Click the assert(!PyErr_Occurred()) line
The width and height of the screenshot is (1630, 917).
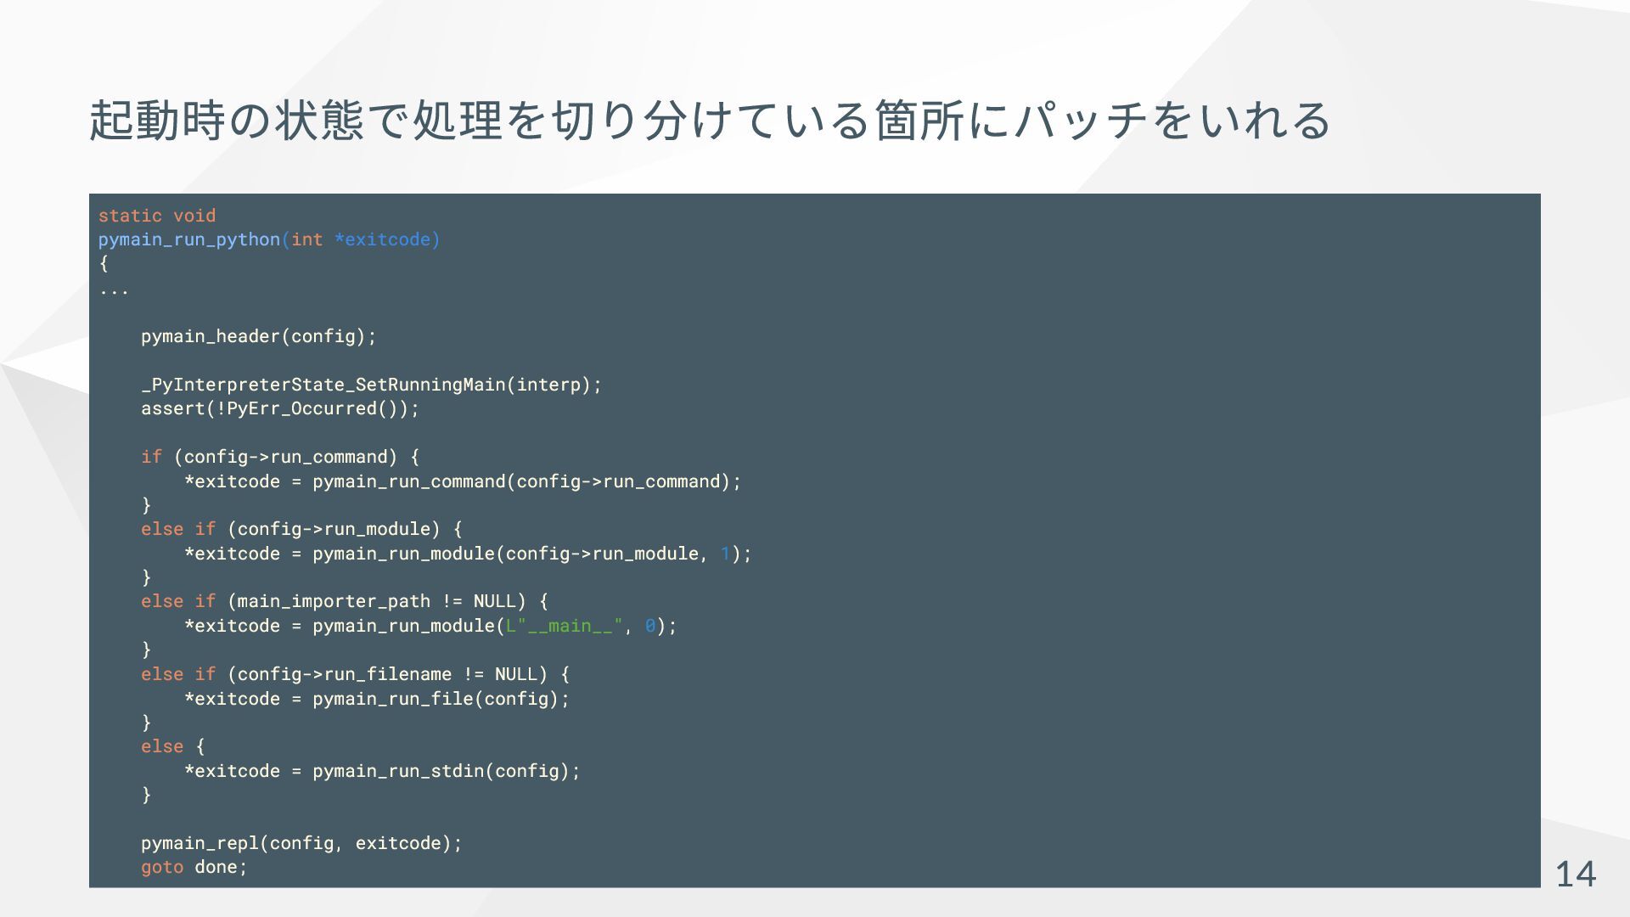pos(280,408)
